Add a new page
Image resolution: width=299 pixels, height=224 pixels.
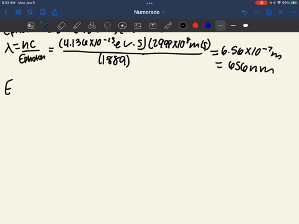[268, 12]
